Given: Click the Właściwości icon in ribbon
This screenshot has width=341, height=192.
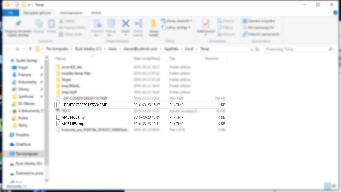Looking at the screenshot, I should pos(206,23).
